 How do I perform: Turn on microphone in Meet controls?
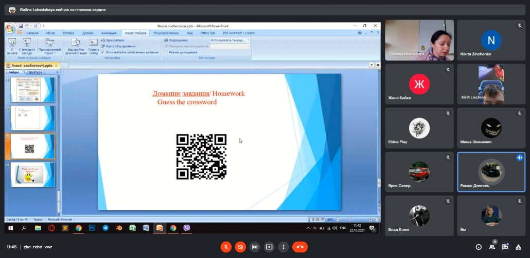click(x=226, y=247)
